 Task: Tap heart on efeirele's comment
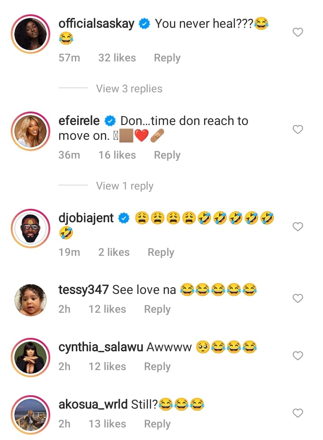coord(298,129)
